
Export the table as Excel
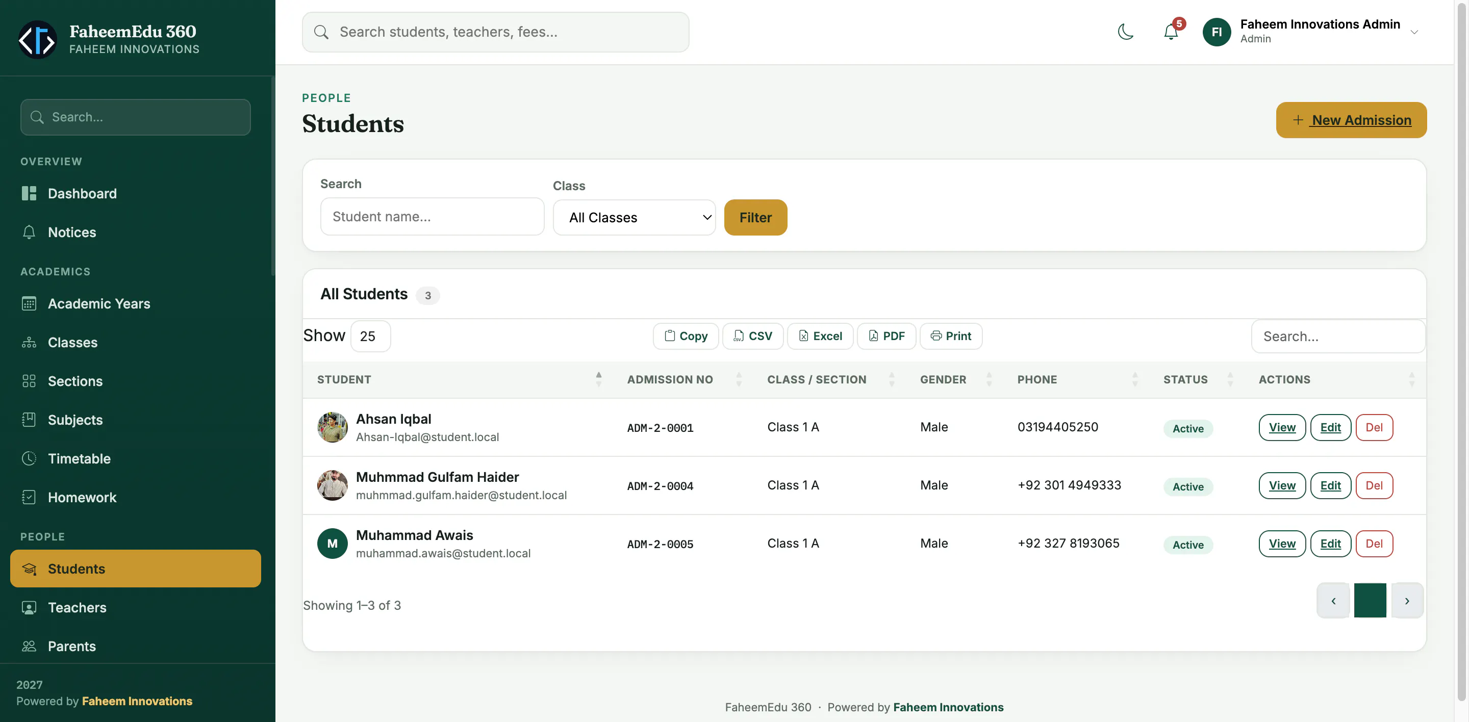[x=820, y=336]
